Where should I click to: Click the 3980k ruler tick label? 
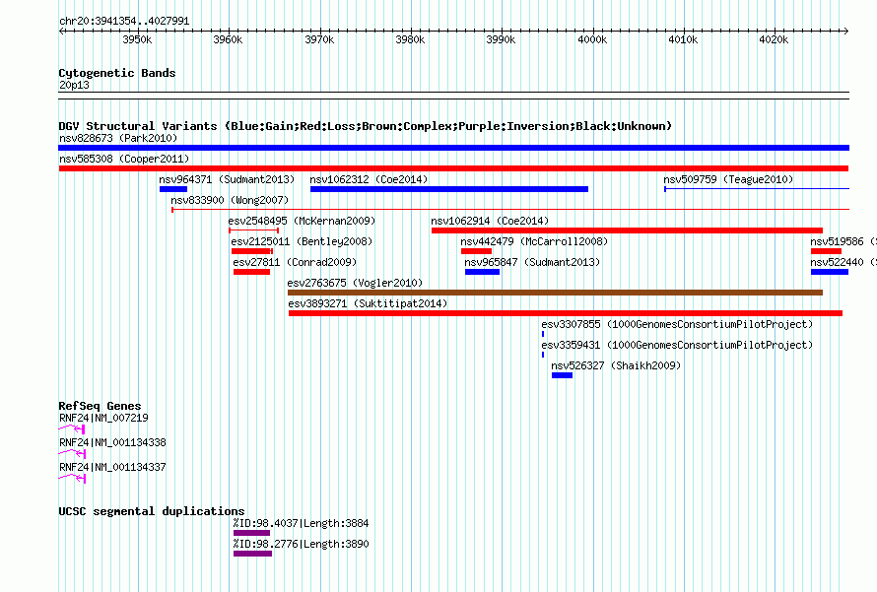410,39
